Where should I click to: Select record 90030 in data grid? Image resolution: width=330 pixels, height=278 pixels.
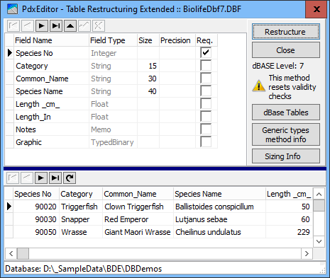pos(36,219)
